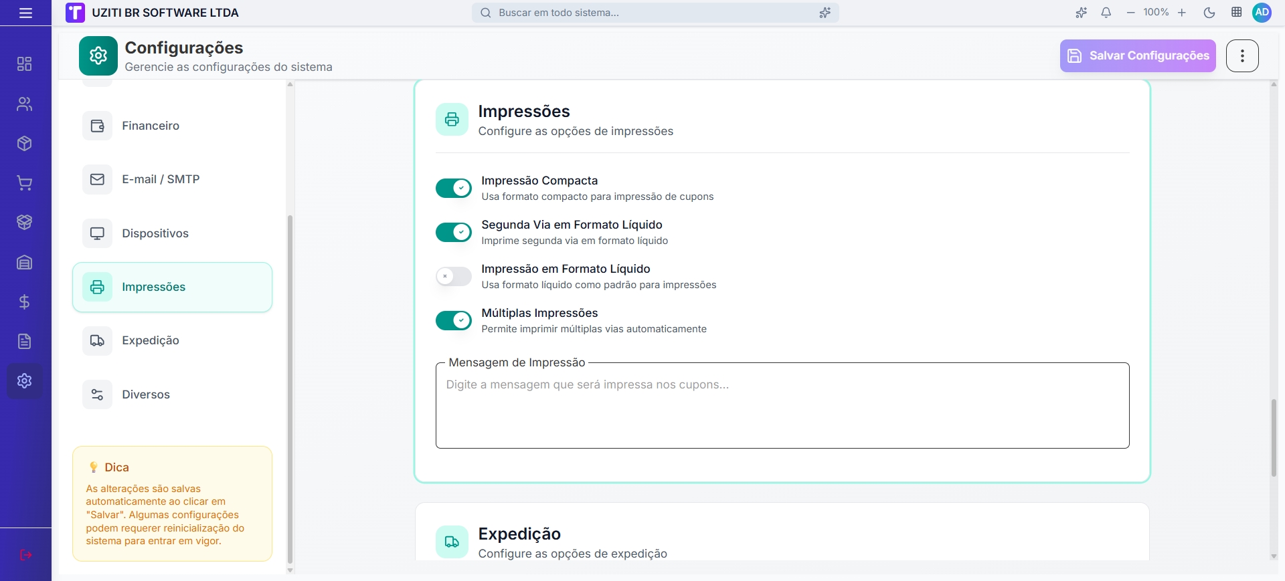Open the users icon in left sidebar
Image resolution: width=1285 pixels, height=581 pixels.
click(25, 104)
